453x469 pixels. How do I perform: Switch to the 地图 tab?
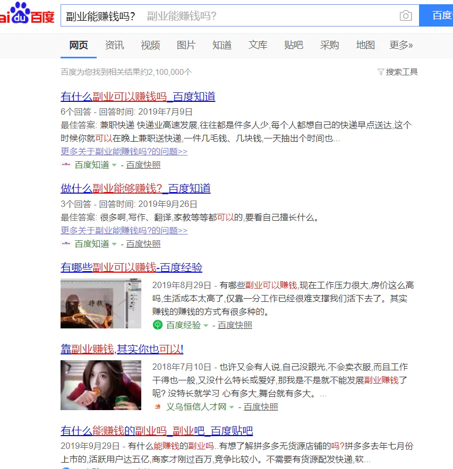365,45
